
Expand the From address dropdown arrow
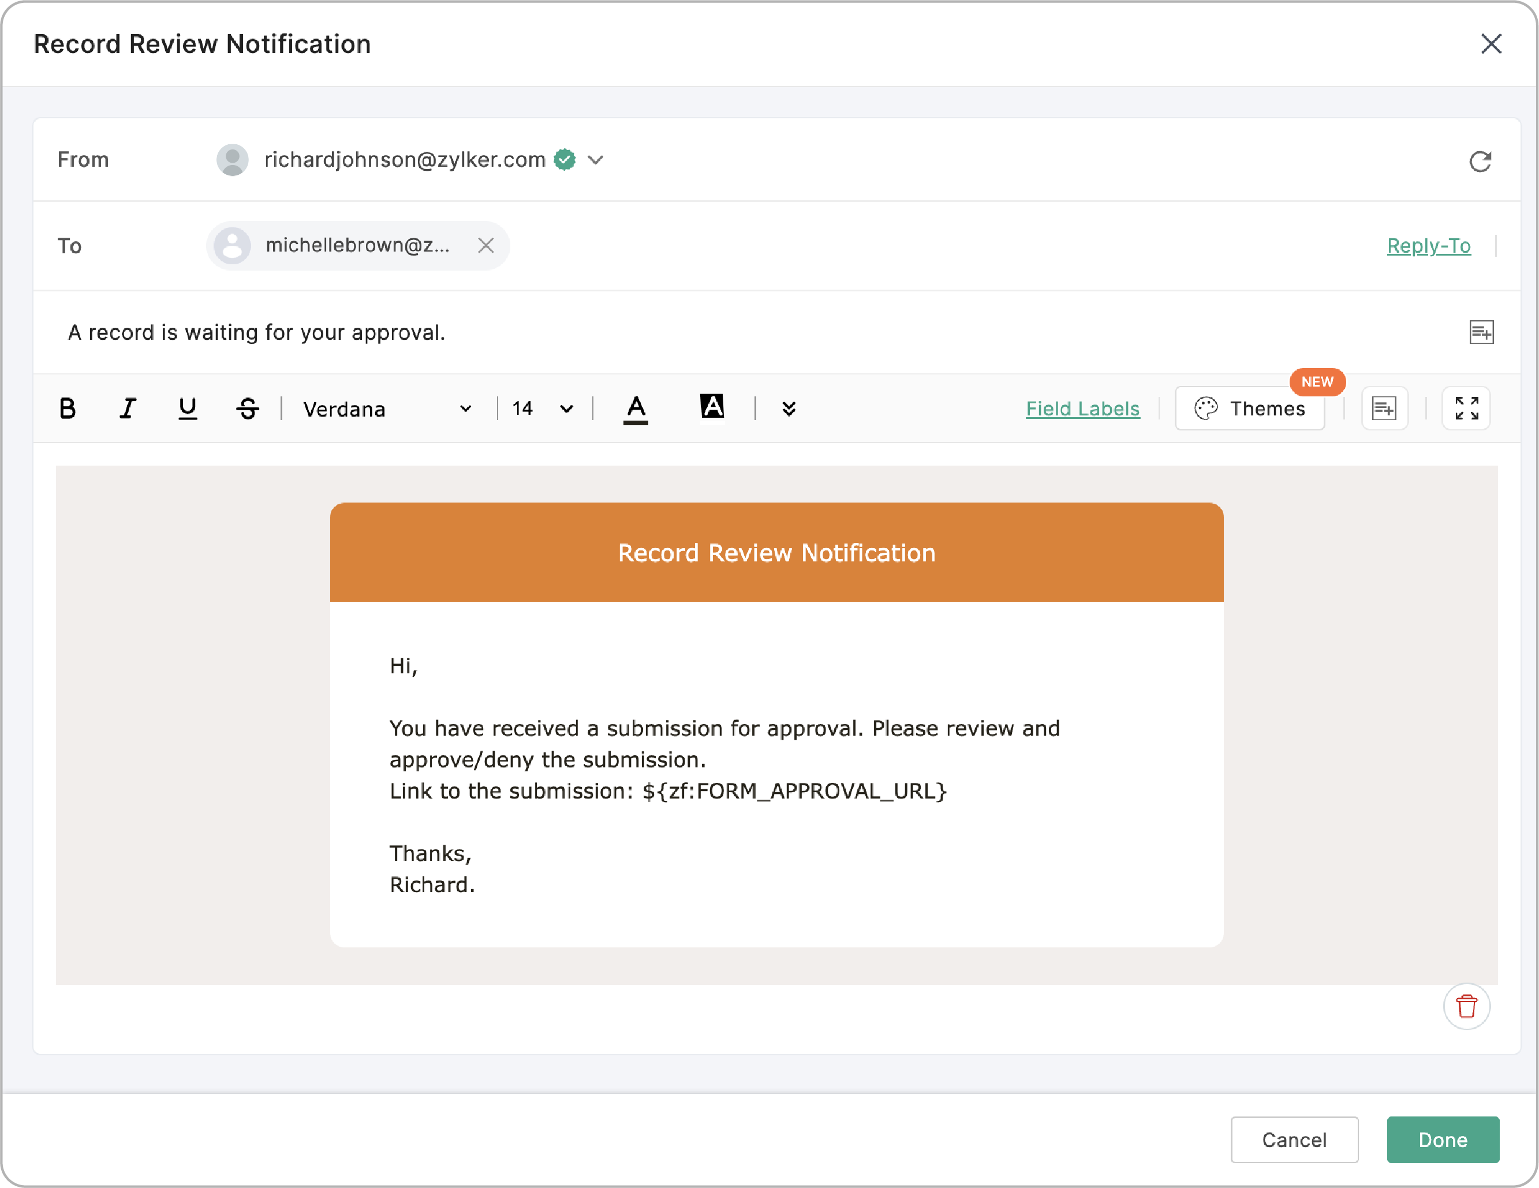pos(595,160)
